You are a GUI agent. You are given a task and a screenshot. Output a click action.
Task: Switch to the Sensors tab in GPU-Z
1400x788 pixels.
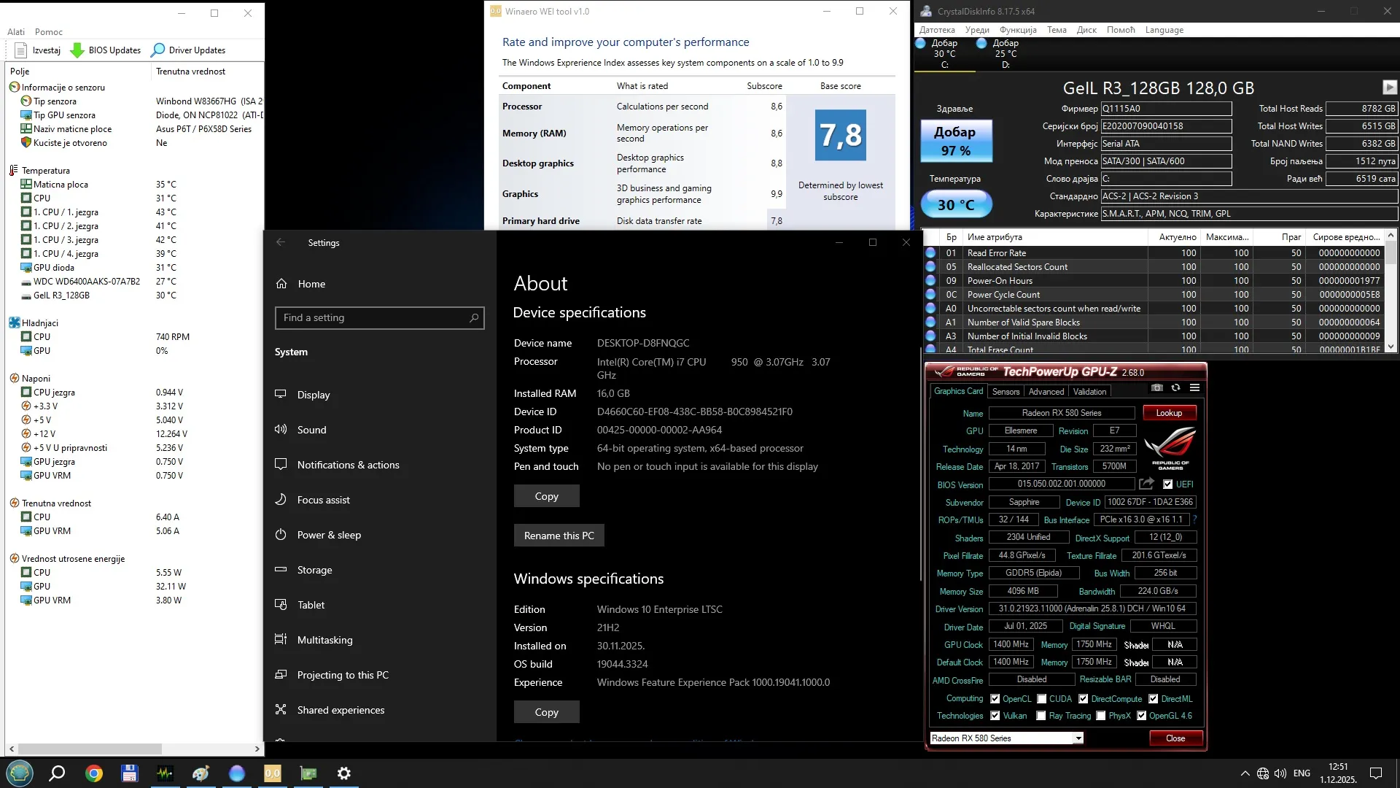(1006, 392)
